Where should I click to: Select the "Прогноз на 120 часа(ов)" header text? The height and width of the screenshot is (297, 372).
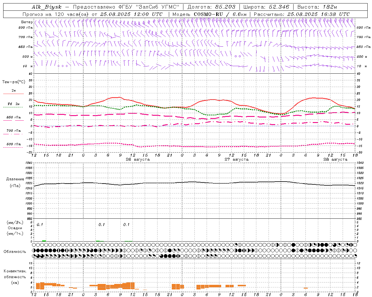56,14
